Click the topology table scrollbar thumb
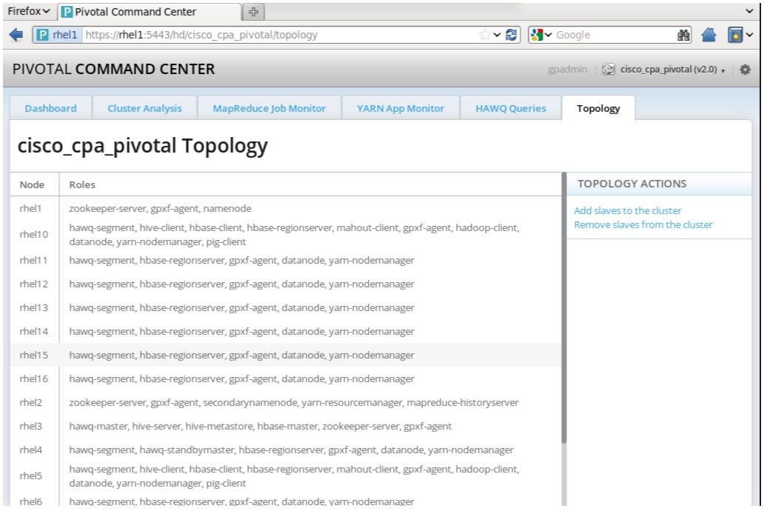Viewport: 764px width, 517px height. pyautogui.click(x=563, y=308)
